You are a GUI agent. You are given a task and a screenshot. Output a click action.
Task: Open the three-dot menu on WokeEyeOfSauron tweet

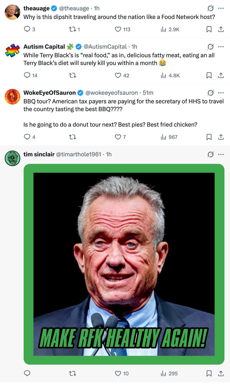pyautogui.click(x=221, y=93)
